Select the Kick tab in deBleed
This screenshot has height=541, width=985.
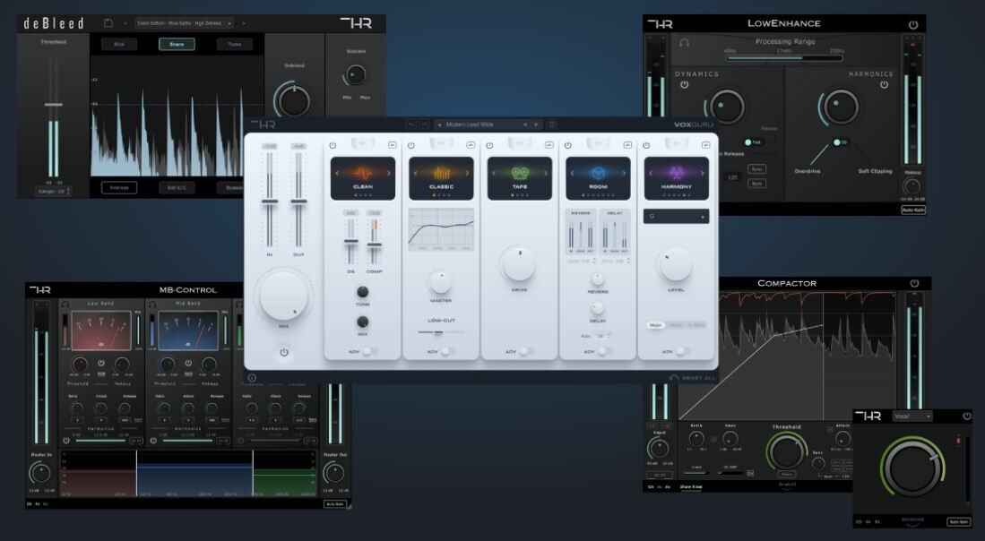[119, 44]
